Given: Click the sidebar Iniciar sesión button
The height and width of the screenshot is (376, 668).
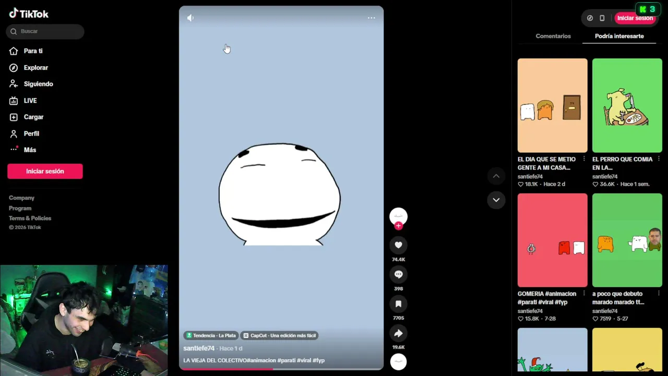Looking at the screenshot, I should point(45,171).
